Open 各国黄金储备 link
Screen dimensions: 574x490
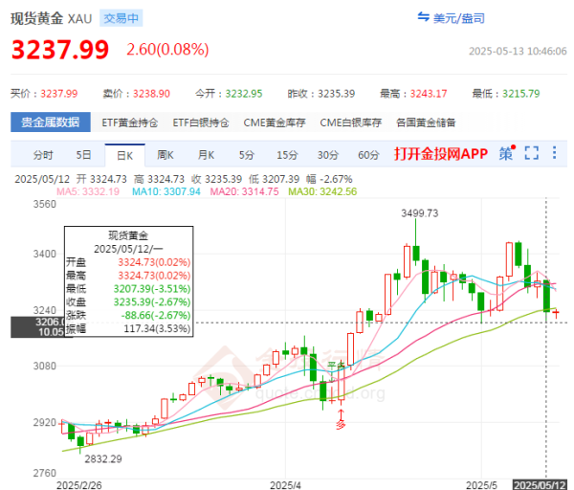(x=426, y=122)
